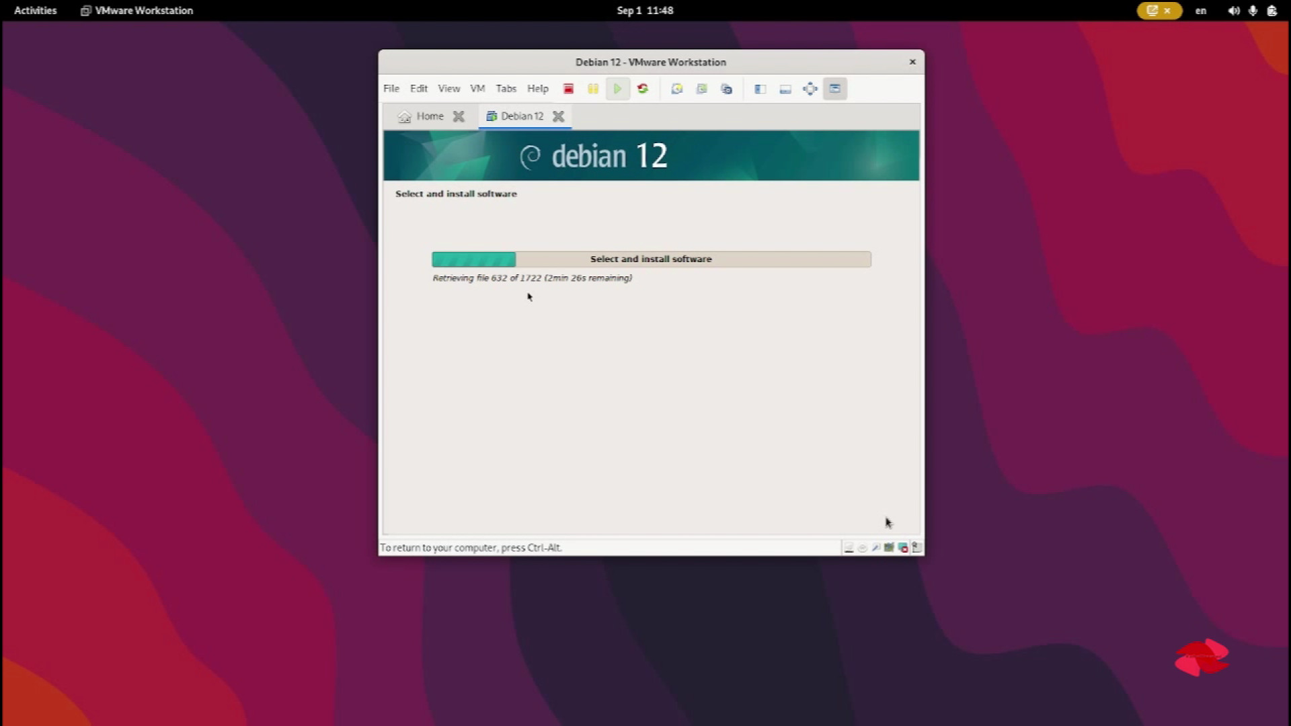Toggle the library sidebar panel icon
This screenshot has height=726, width=1291.
point(760,89)
